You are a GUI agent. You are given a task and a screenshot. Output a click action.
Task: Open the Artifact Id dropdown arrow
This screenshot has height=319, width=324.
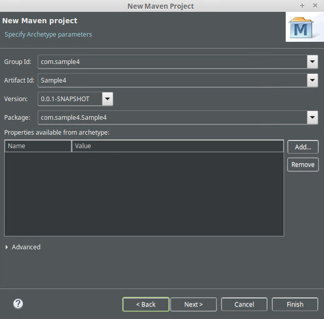pos(312,80)
